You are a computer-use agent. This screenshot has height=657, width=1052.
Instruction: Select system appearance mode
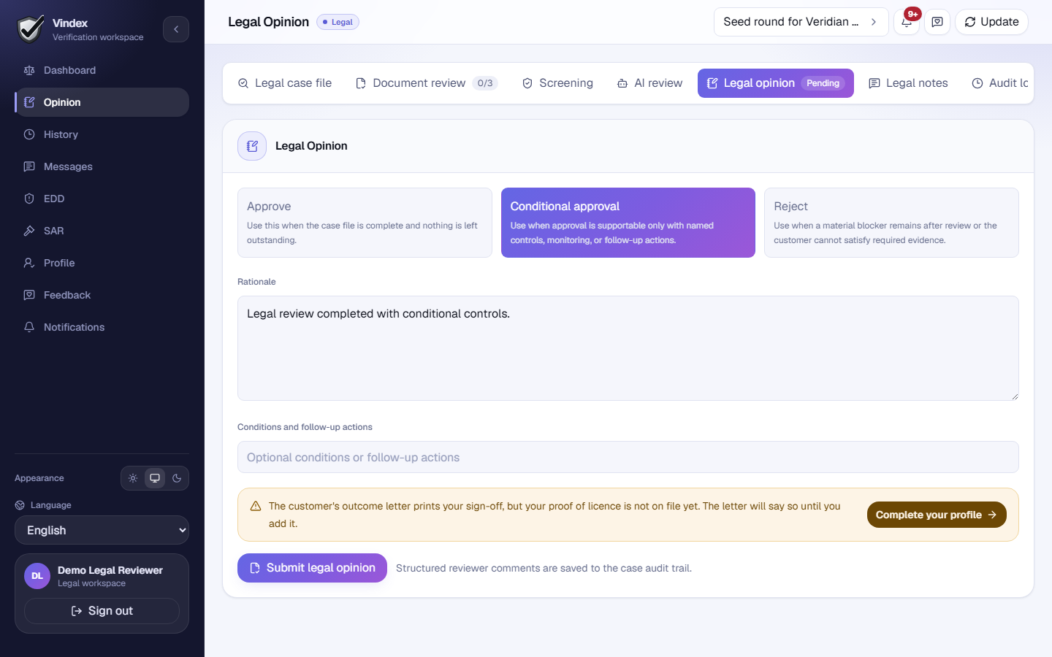[155, 478]
